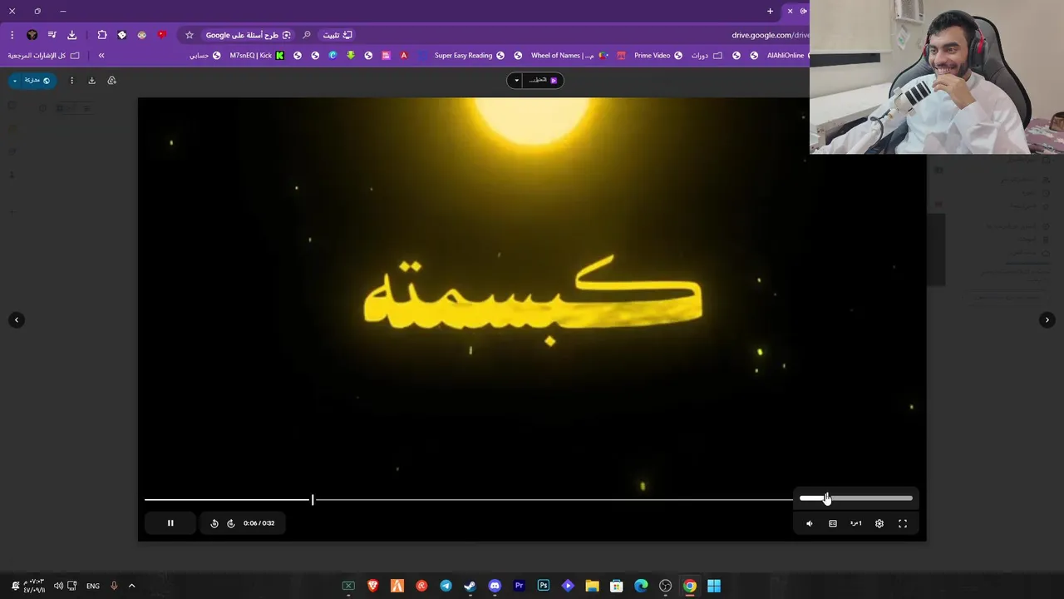Viewport: 1064px width, 599px height.
Task: Switch the ENG input language
Action: pos(93,586)
